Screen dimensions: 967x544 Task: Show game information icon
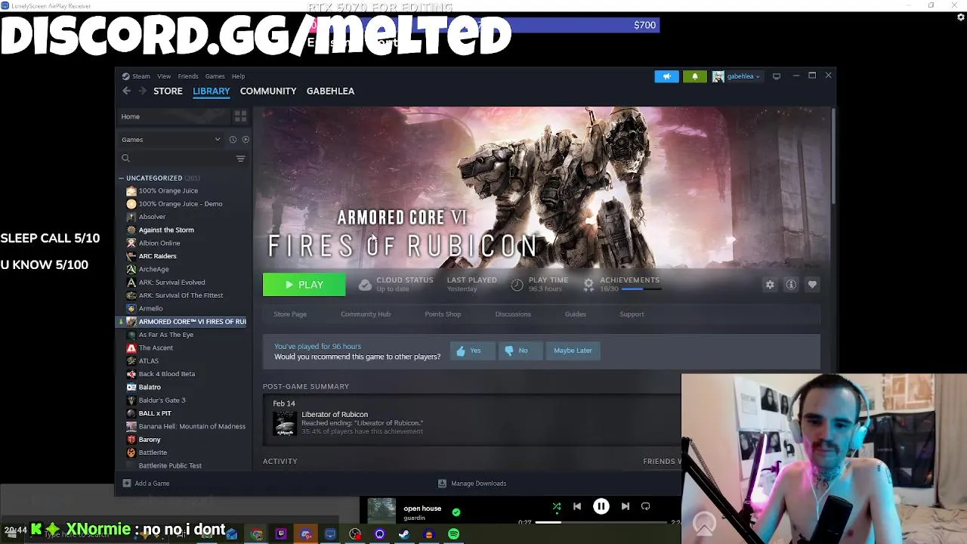tap(791, 285)
